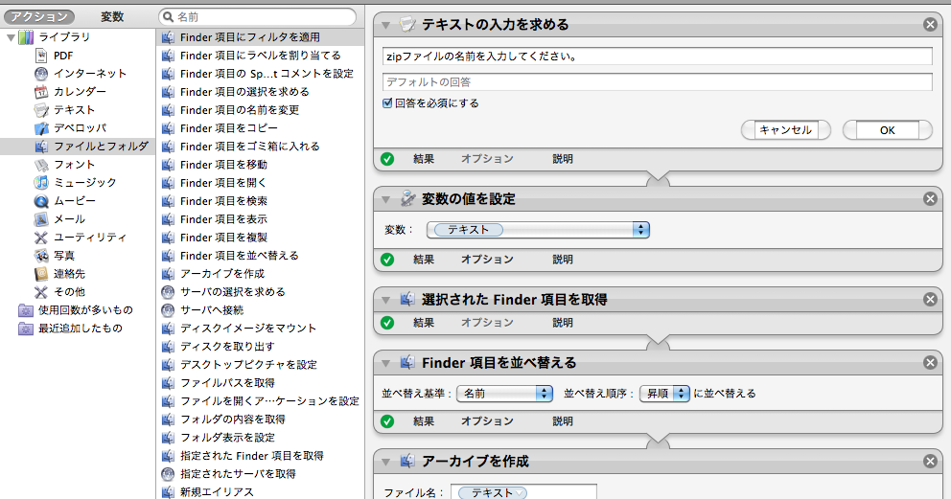Remove the Finder 項目を並べ替える action
Viewport: 951px width, 499px height.
click(x=930, y=363)
